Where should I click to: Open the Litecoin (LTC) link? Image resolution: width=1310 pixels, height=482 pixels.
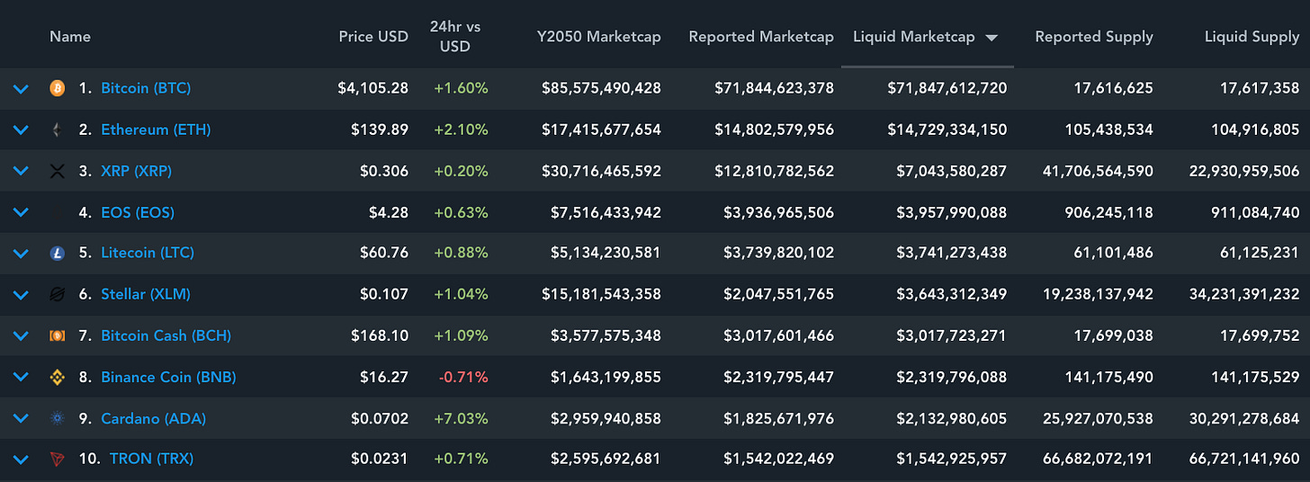tap(148, 253)
